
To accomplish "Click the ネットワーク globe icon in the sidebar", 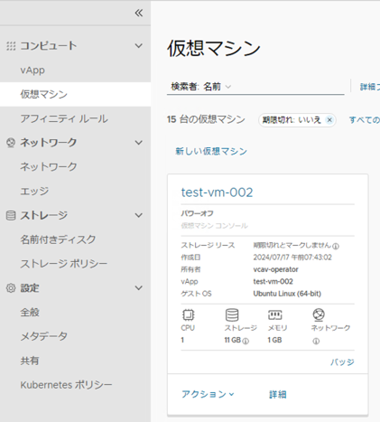I will coord(11,143).
